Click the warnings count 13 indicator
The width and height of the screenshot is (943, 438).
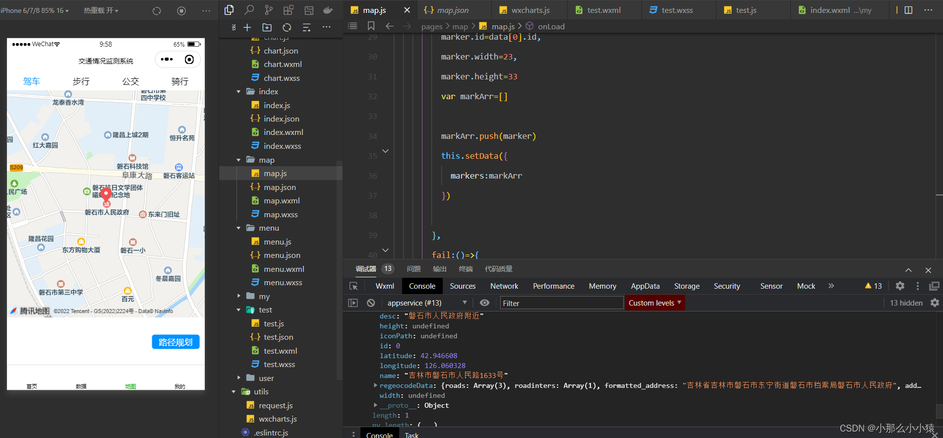(873, 286)
